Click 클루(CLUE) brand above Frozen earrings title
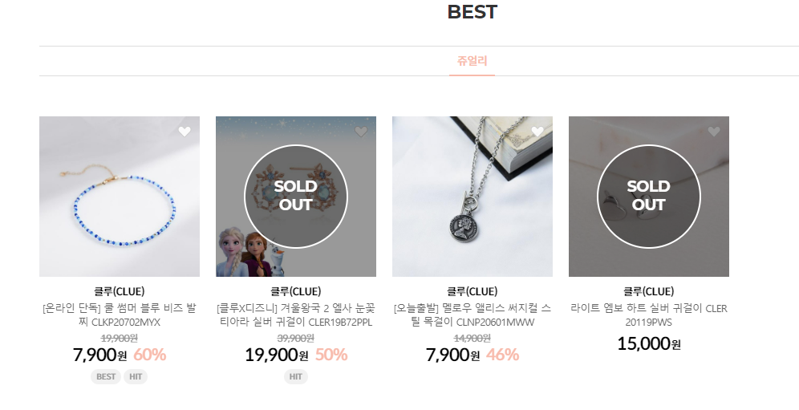This screenshot has height=410, width=799. click(x=296, y=291)
